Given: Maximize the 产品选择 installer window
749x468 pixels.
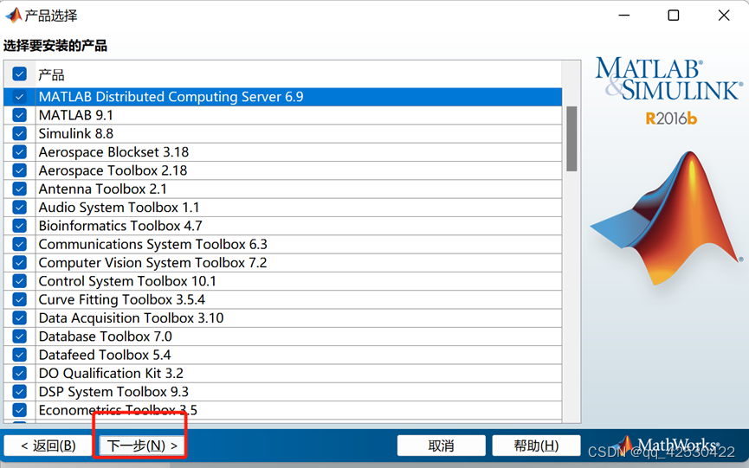Looking at the screenshot, I should (674, 16).
